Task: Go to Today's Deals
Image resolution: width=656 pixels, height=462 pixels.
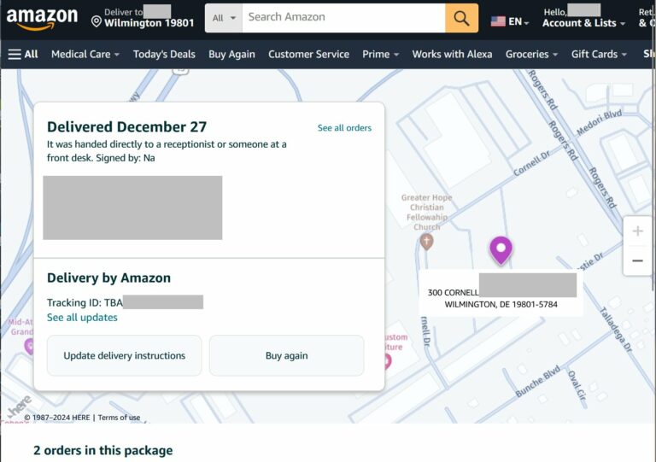Action: [164, 55]
